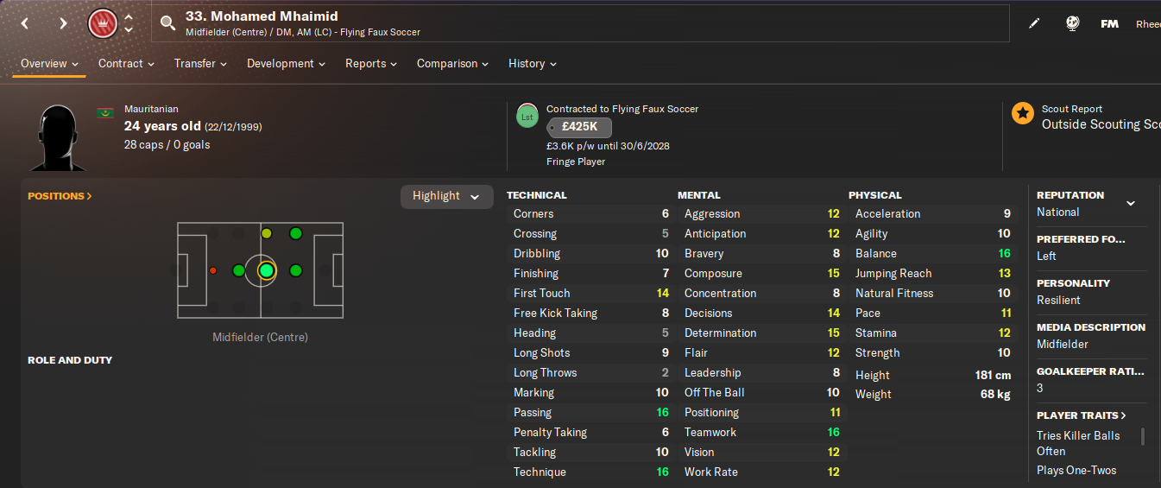Open the Highlight dropdown

click(446, 196)
